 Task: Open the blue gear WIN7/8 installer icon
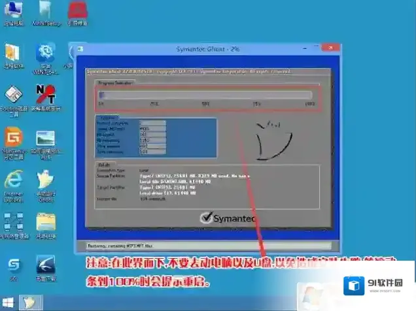click(x=45, y=54)
